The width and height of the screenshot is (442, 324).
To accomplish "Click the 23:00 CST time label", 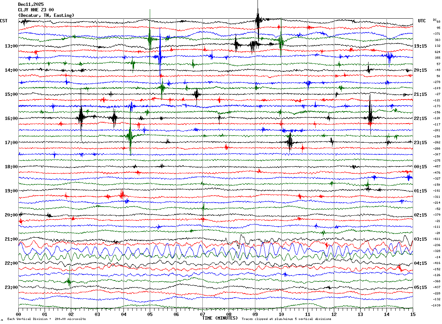I will (x=11, y=287).
